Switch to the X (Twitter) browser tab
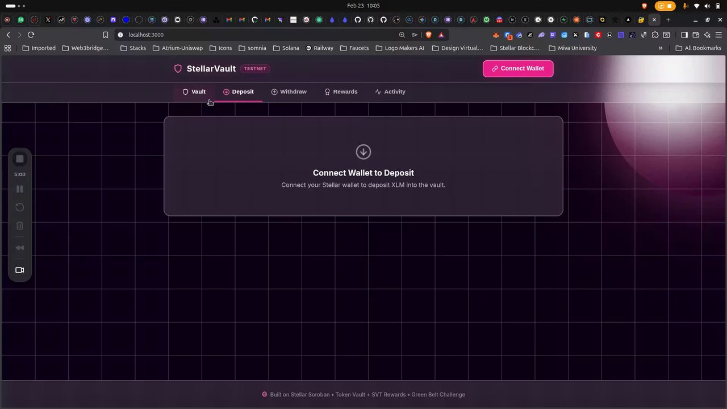Screen dimensions: 727x409 48,20
